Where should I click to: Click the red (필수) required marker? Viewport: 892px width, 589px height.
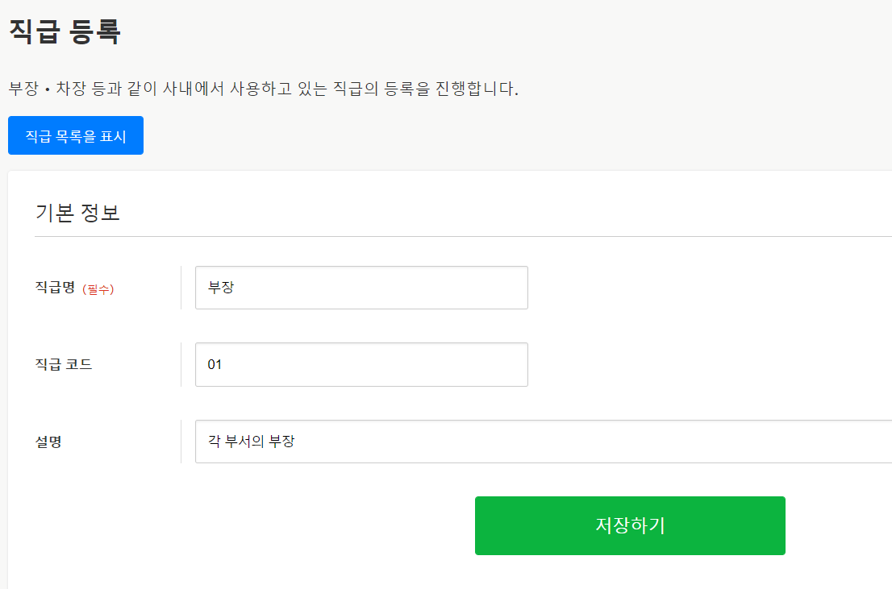click(98, 289)
